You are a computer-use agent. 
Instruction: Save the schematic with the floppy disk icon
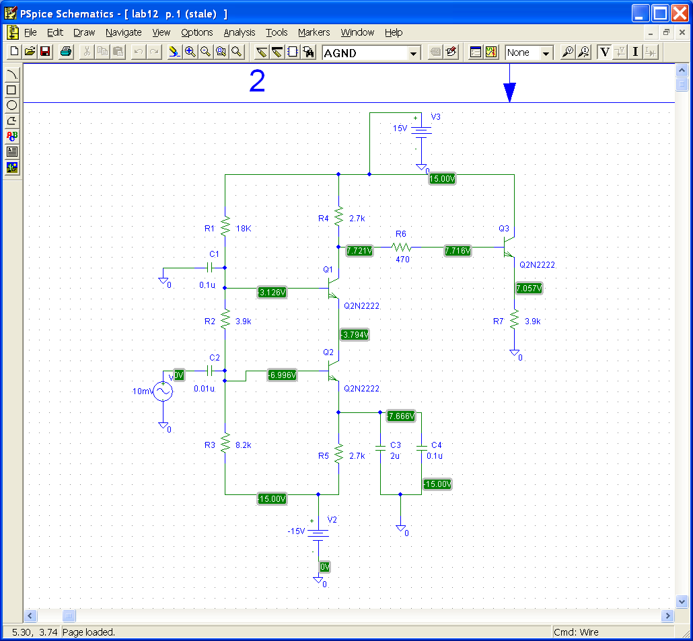click(45, 52)
